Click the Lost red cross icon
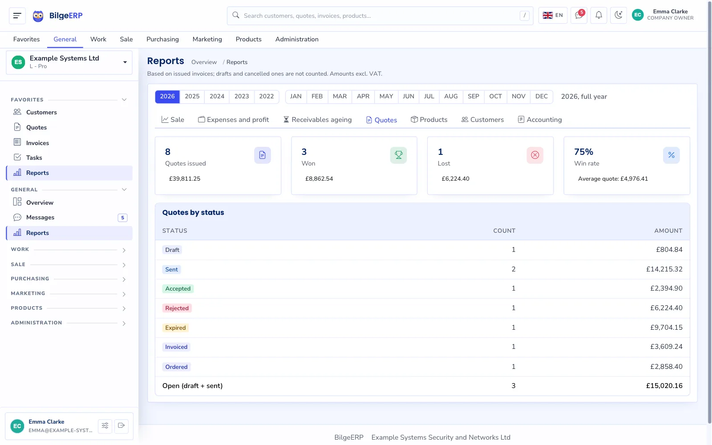 (535, 155)
